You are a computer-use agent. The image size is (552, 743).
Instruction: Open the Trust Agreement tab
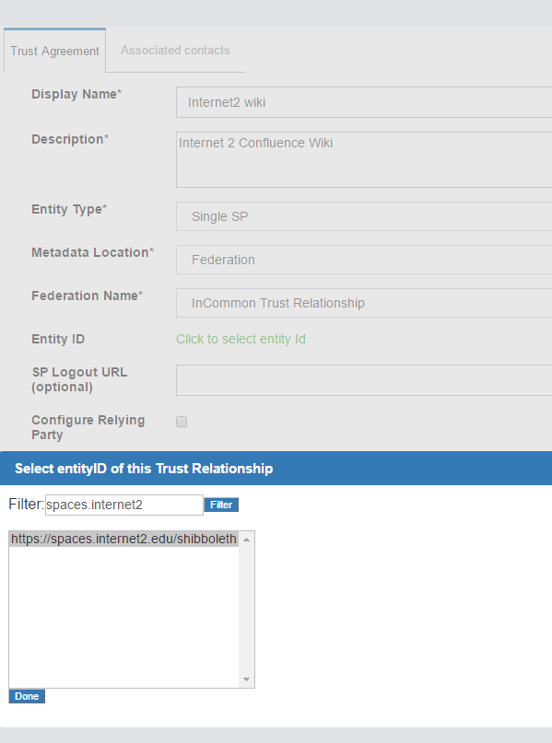pyautogui.click(x=54, y=51)
